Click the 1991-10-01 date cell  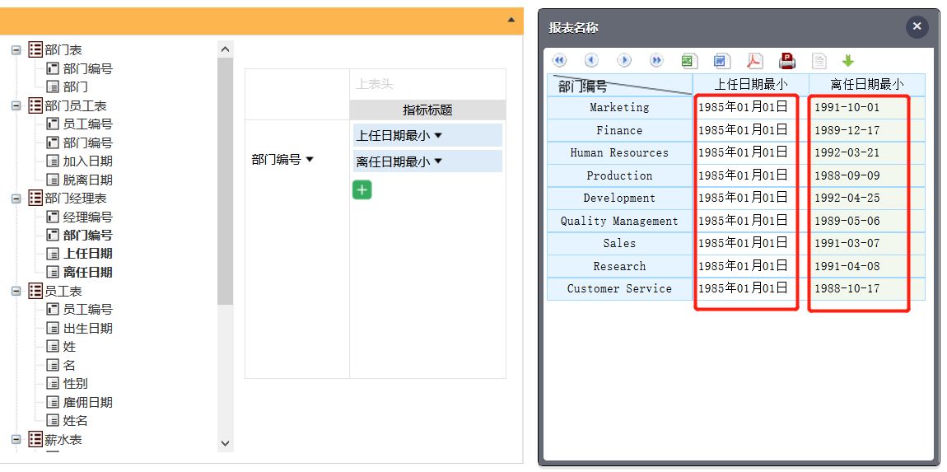pos(866,108)
